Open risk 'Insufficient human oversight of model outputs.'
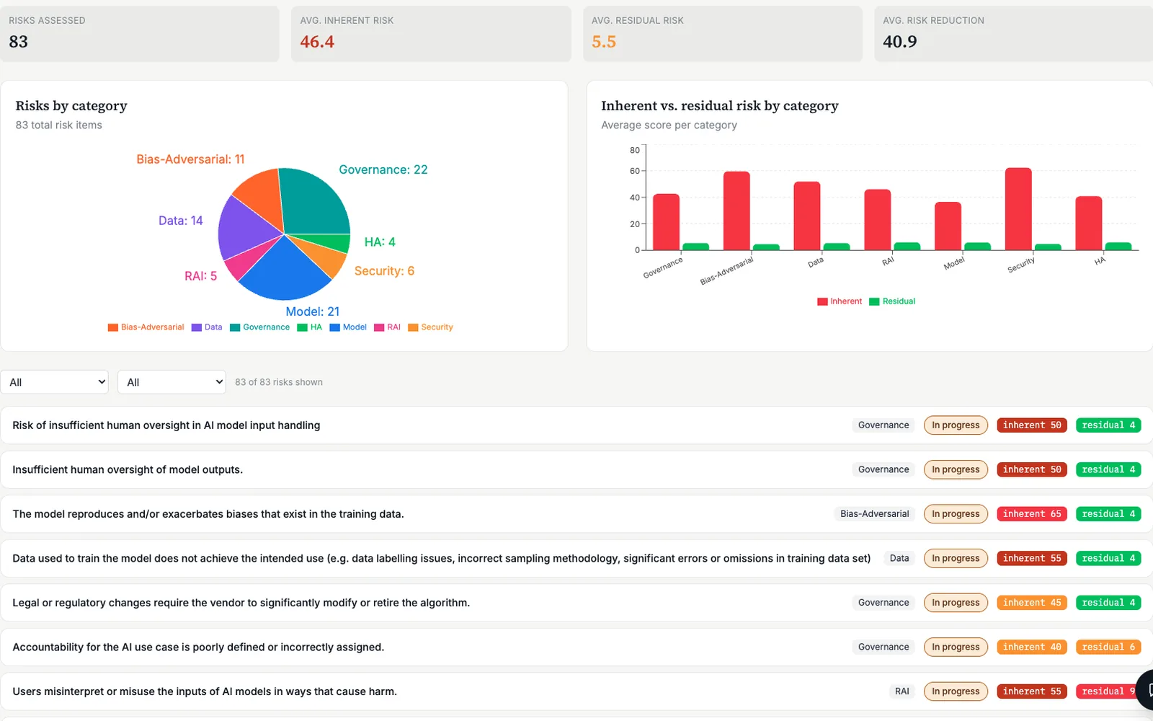This screenshot has height=721, width=1153. [576, 469]
